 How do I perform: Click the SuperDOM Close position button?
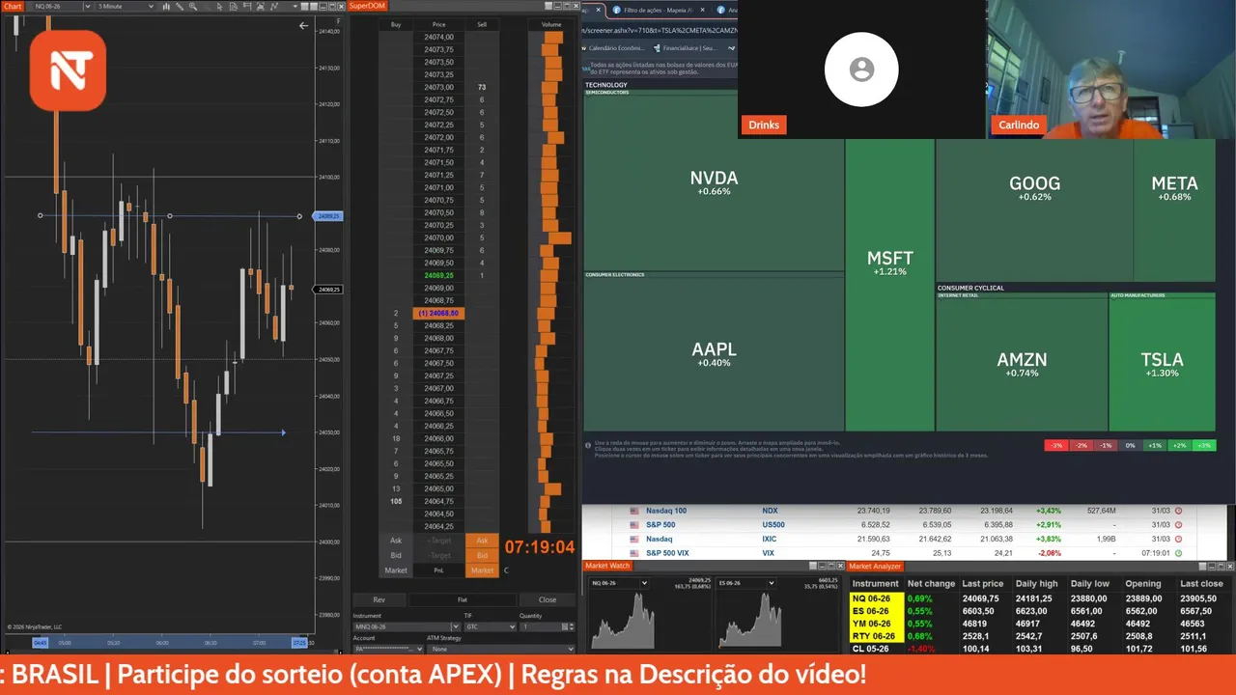click(x=548, y=599)
